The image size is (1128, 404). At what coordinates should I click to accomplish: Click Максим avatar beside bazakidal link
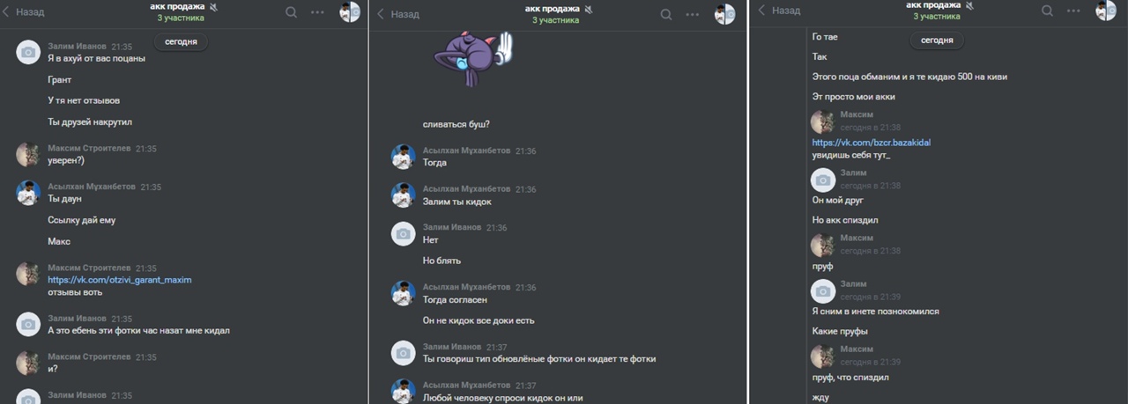(x=823, y=121)
